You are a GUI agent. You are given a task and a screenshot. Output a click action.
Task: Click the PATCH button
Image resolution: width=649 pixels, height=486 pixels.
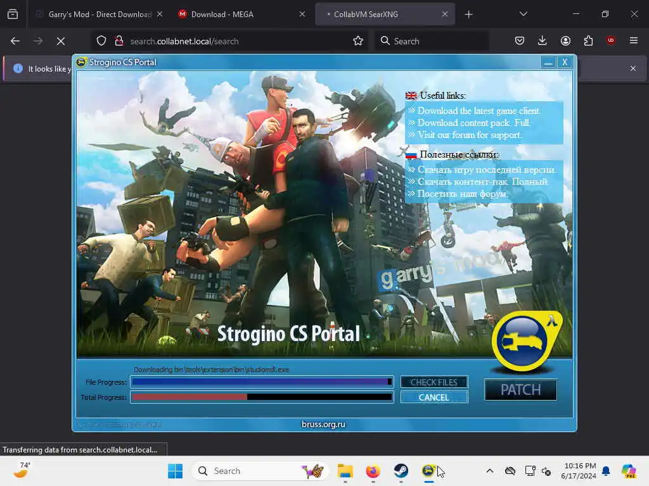tap(521, 390)
